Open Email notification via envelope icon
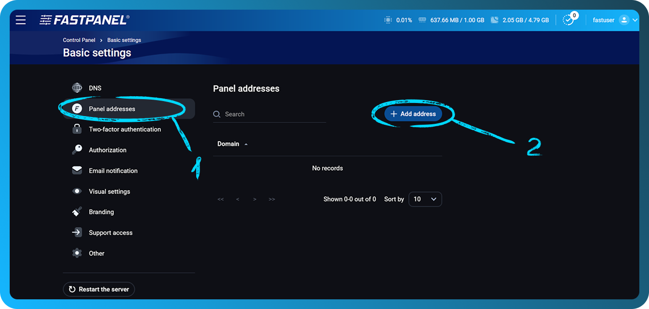 [x=77, y=170]
